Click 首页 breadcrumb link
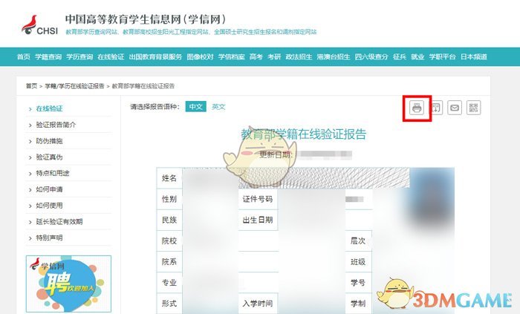The image size is (520, 314). (32, 86)
